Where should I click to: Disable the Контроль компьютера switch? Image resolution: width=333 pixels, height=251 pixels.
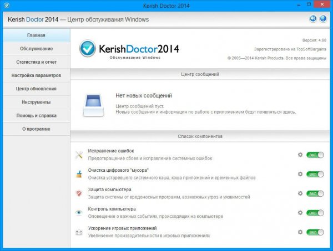coord(315,213)
